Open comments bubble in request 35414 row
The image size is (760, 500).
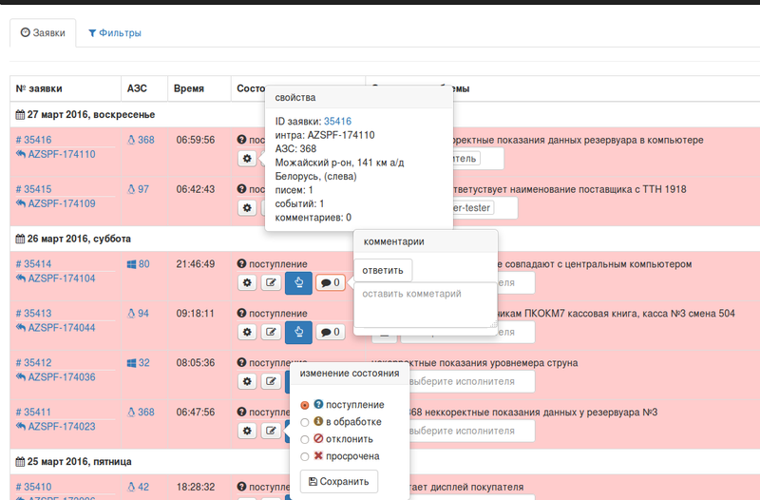pyautogui.click(x=330, y=282)
